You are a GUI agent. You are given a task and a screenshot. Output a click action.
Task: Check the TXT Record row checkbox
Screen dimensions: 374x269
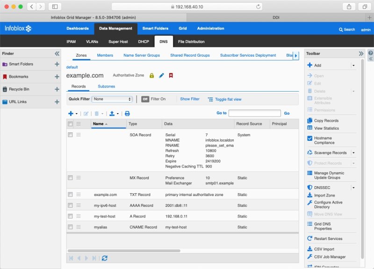tap(70, 195)
